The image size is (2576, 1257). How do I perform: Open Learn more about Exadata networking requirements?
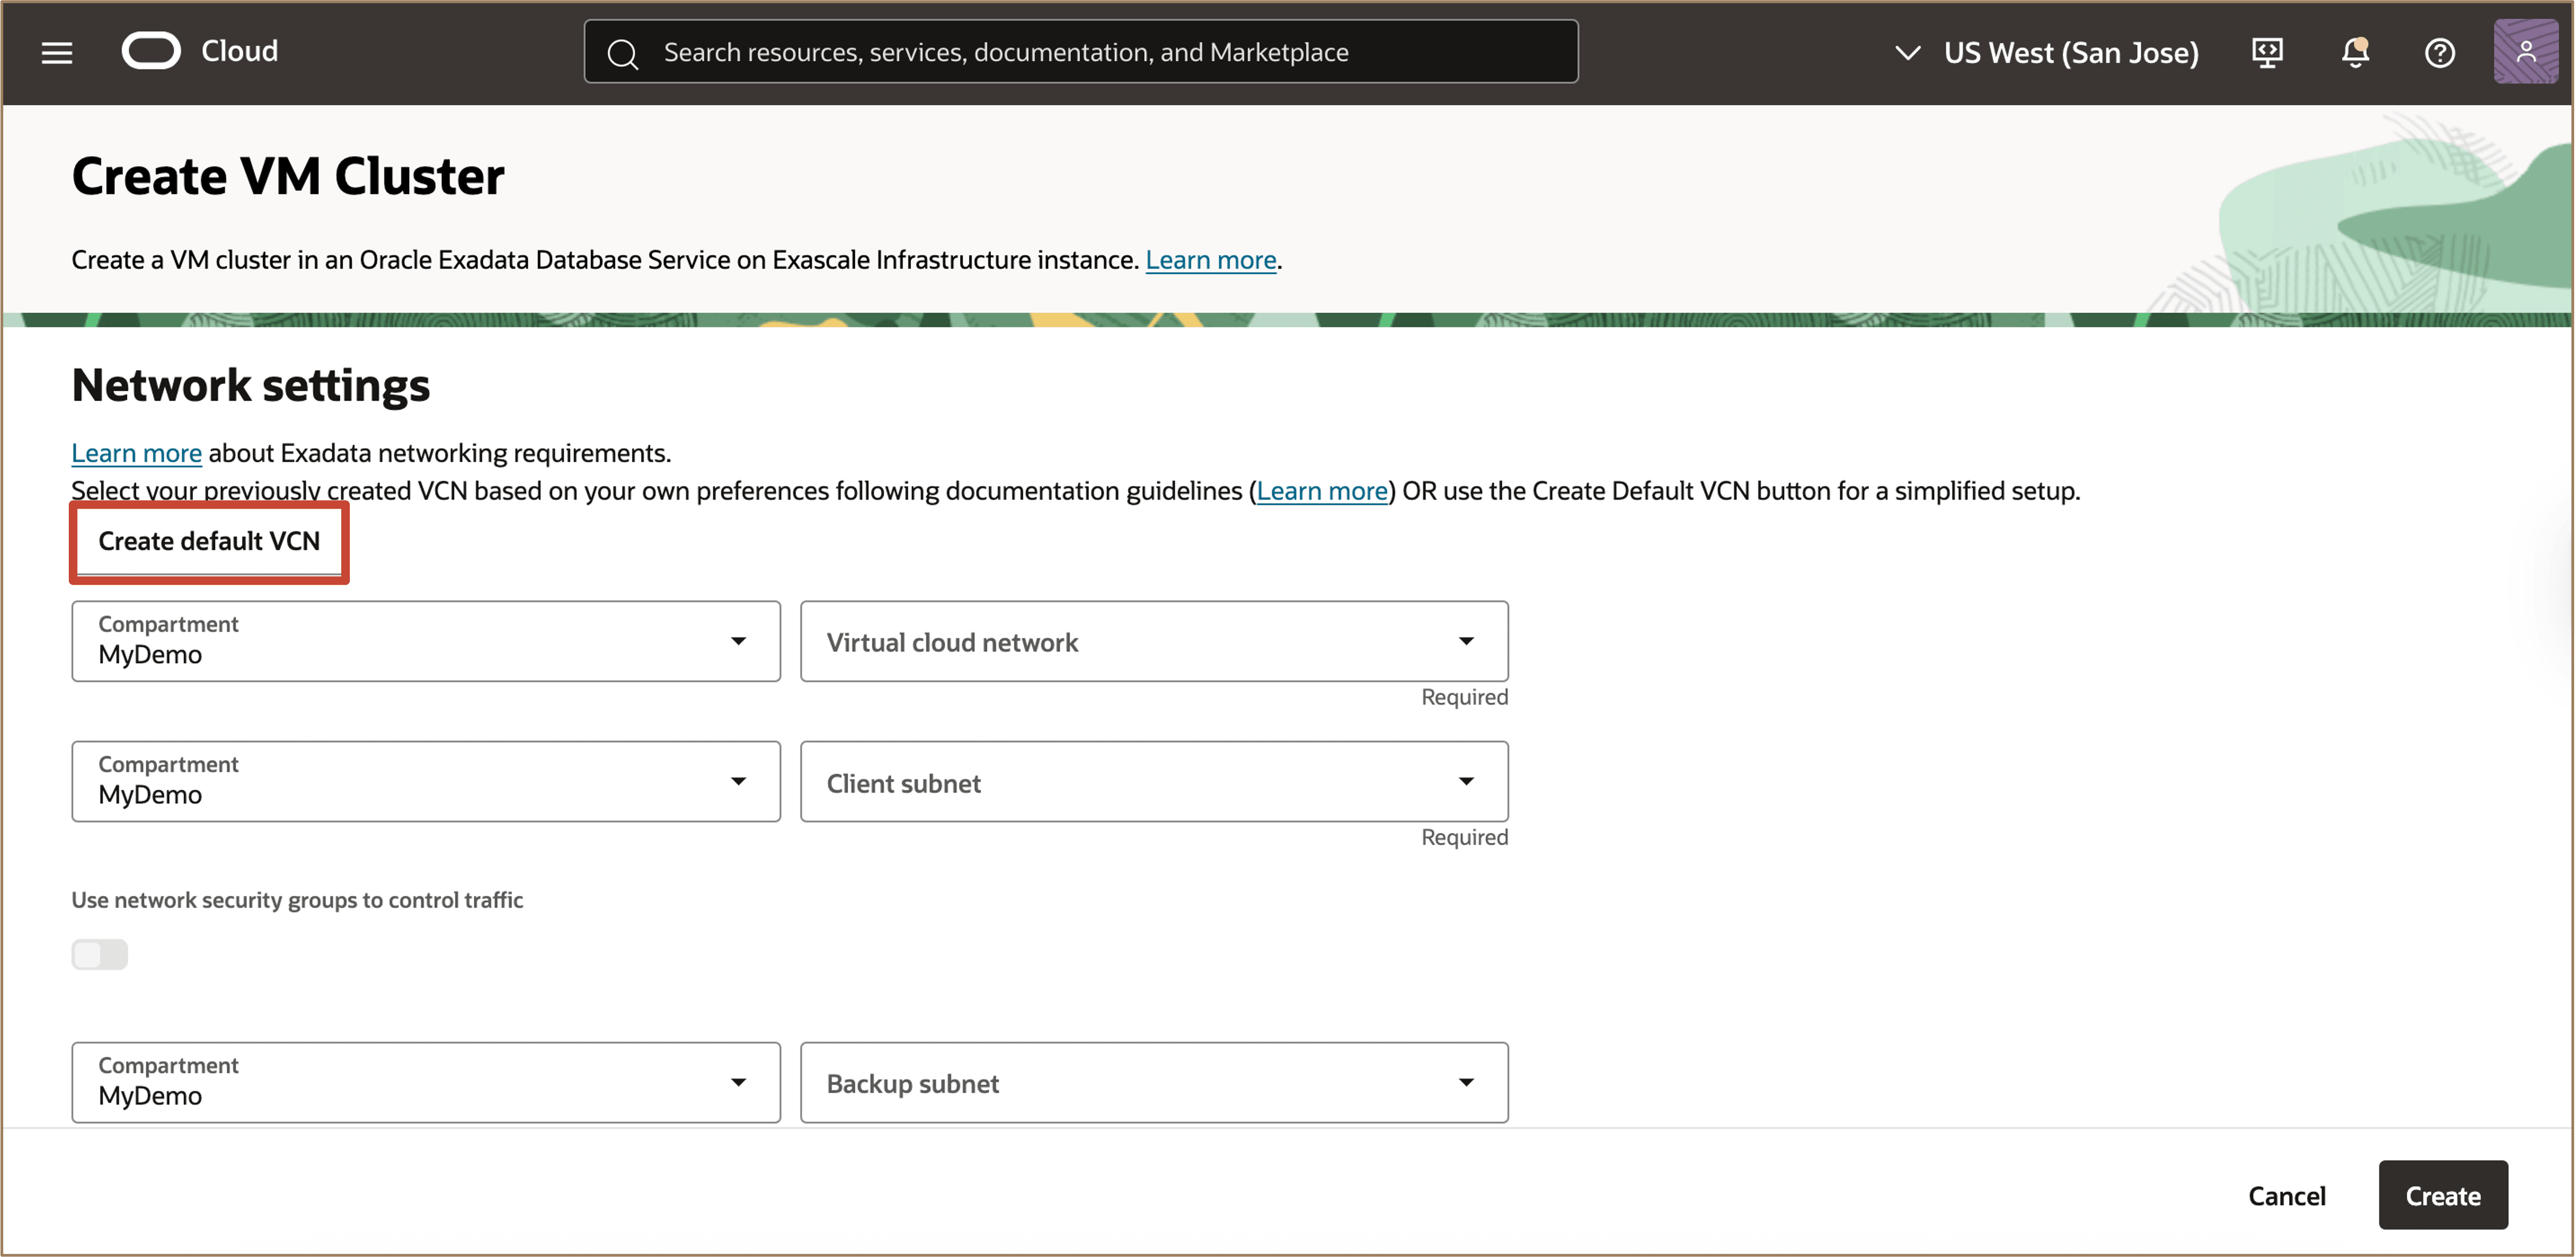point(136,452)
